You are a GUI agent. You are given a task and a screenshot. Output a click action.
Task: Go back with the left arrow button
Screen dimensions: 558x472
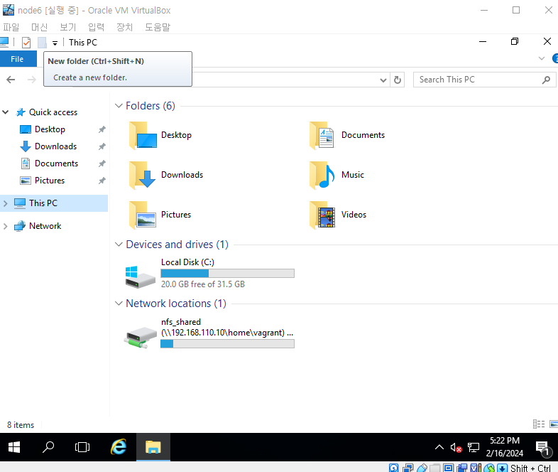11,80
